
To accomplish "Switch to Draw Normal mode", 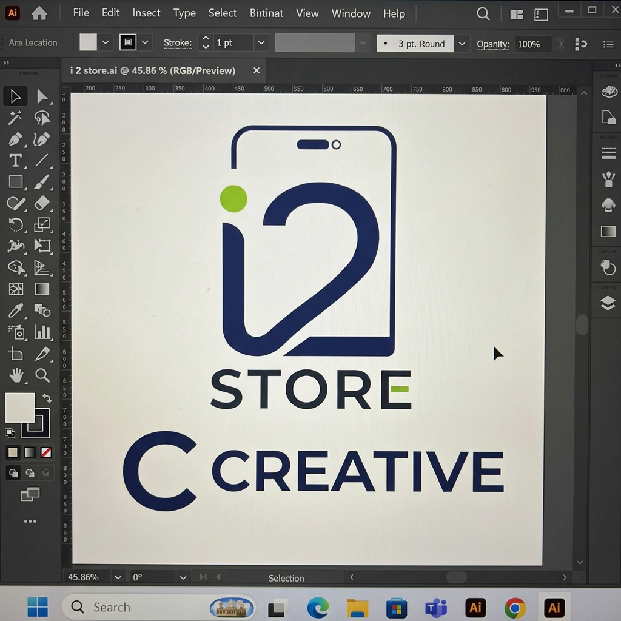I will (x=13, y=473).
